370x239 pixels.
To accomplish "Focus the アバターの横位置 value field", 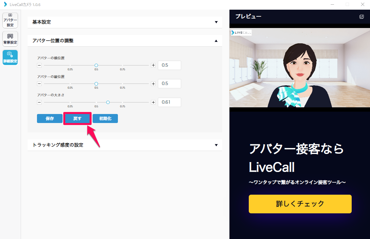I will [170, 65].
